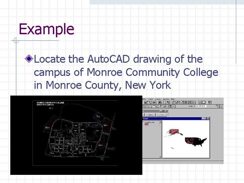Open the partly cut-off View menu
The width and height of the screenshot is (244, 183).
click(x=144, y=99)
